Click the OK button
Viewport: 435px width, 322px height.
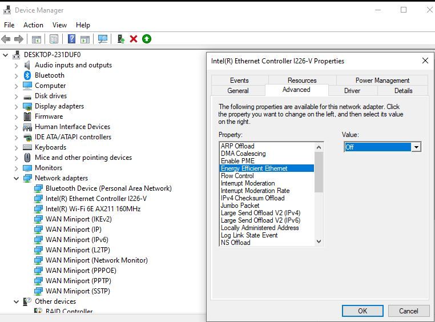(362, 311)
